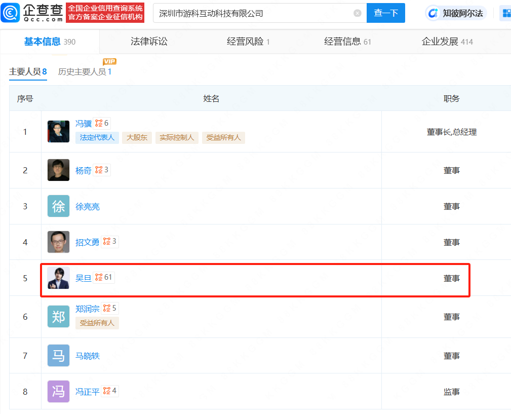Click the blue grid apps icon

coord(507,13)
